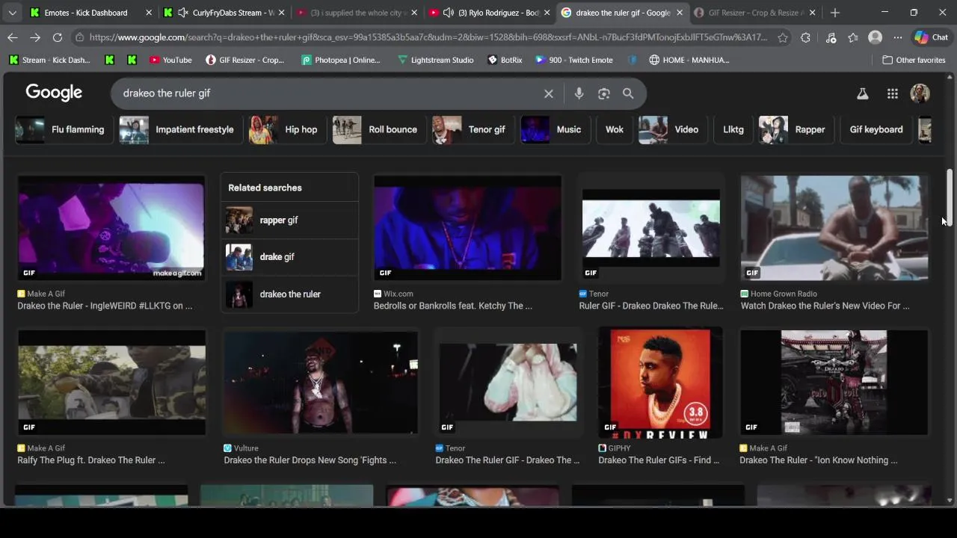
Task: Open 900 - Twitch Emote bookmark
Action: [573, 60]
